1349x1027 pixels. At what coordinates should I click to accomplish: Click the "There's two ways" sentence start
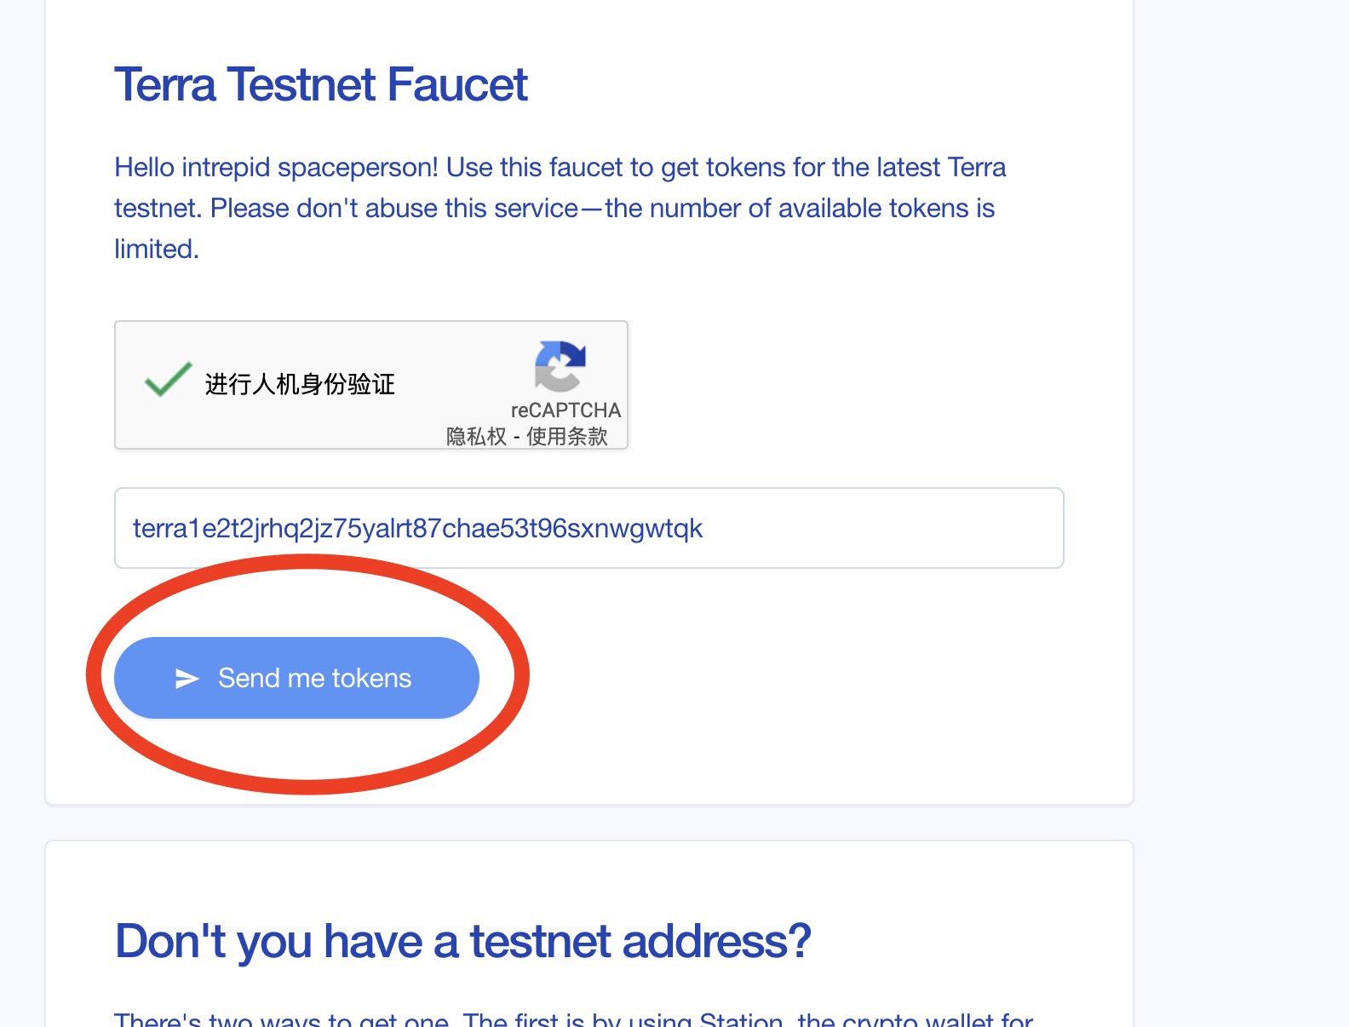tap(216, 1019)
